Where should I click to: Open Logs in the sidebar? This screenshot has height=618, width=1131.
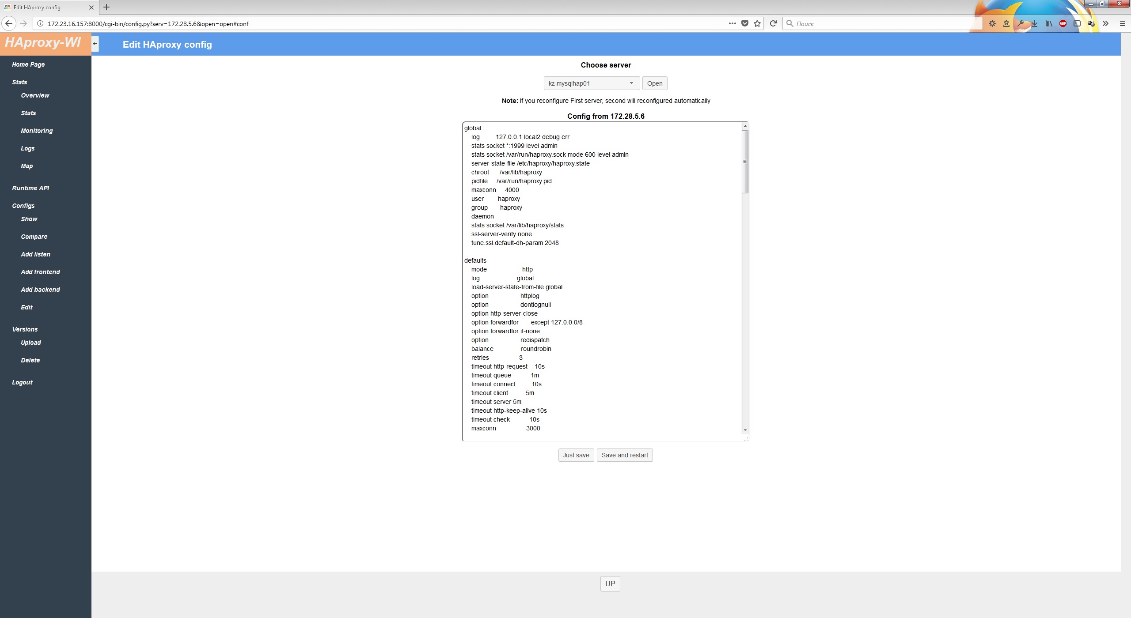click(27, 148)
